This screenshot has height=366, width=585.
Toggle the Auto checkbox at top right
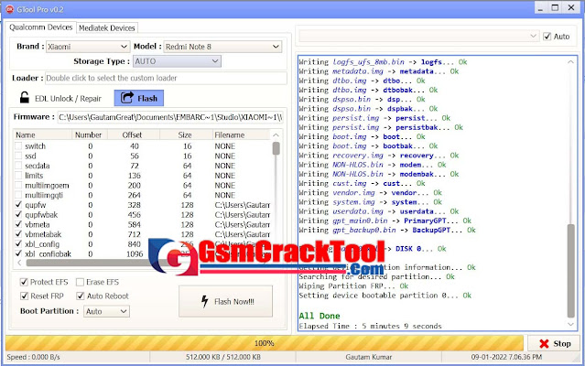tap(547, 37)
